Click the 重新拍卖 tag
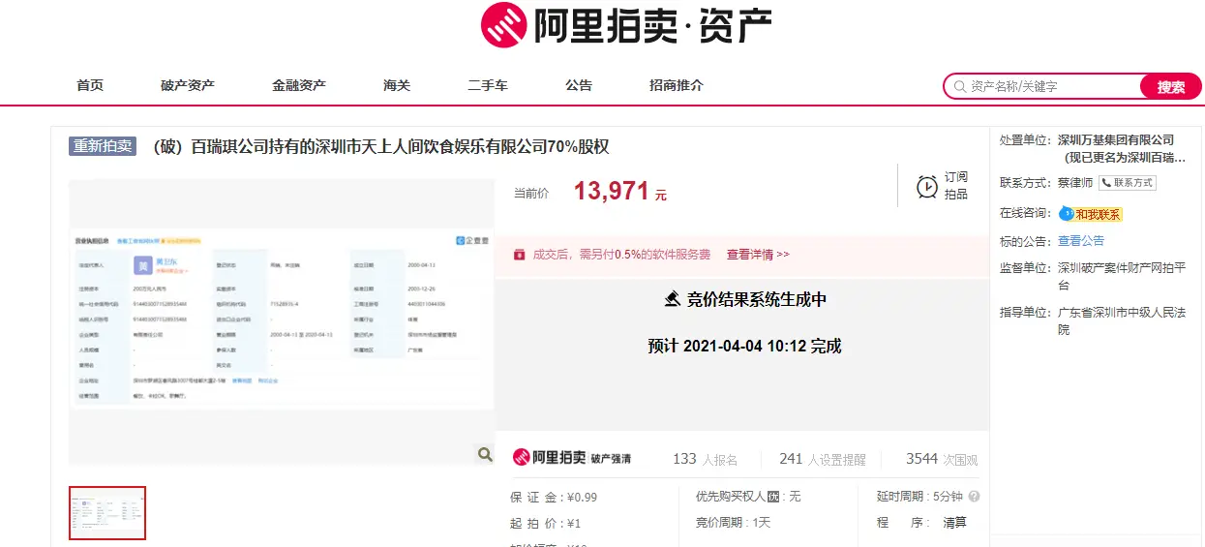This screenshot has height=547, width=1205. [x=103, y=146]
